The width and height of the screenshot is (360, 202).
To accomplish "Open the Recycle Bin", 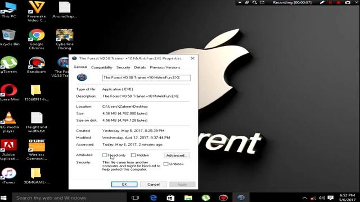I will [x=9, y=38].
